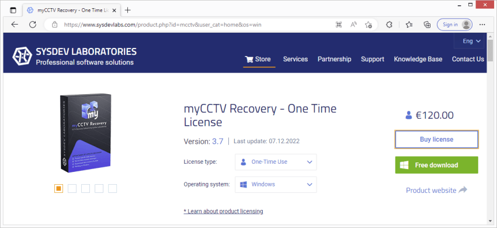Expand the License type dropdown
Viewport: 497px width, 228px height.
tap(276, 162)
